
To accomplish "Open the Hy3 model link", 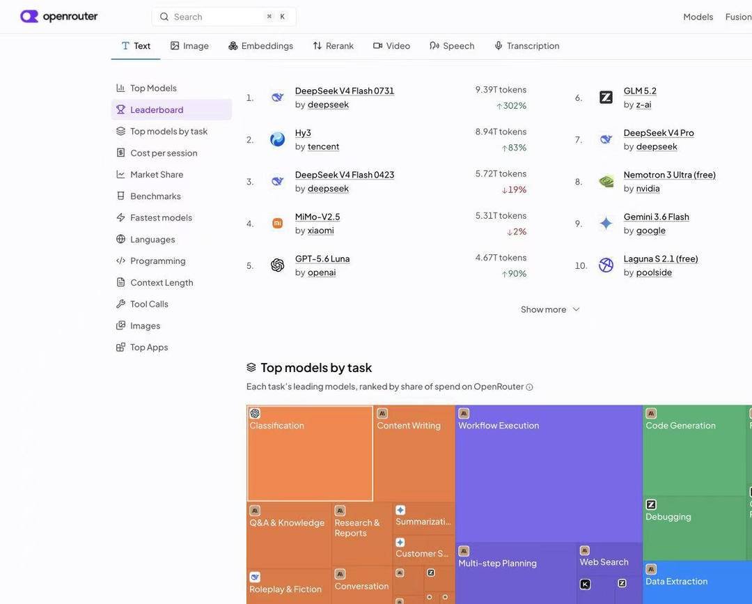I will click(303, 133).
